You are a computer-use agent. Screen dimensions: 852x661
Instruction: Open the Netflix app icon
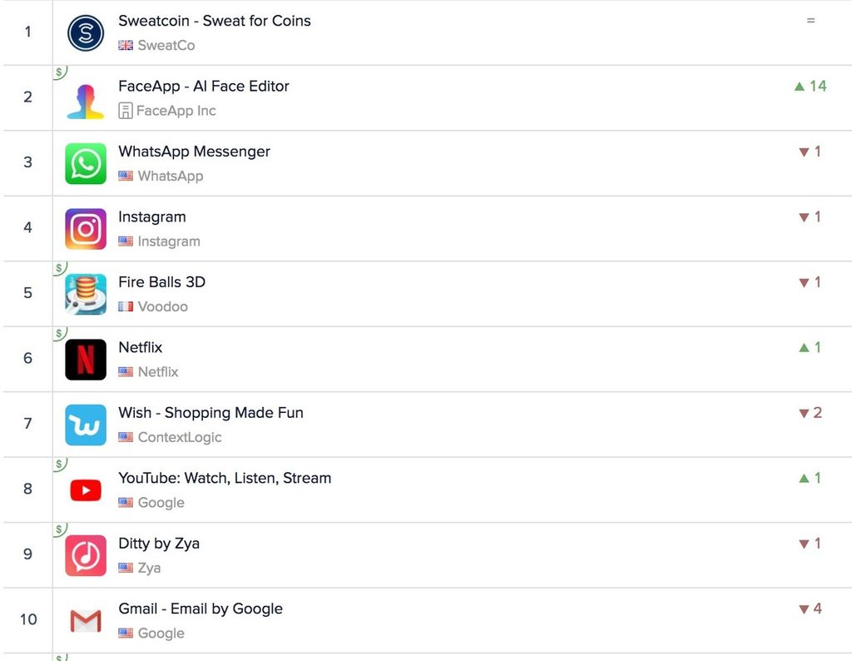pos(86,360)
